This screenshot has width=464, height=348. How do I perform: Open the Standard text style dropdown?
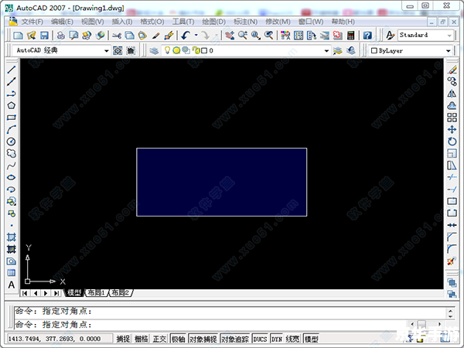pos(449,36)
